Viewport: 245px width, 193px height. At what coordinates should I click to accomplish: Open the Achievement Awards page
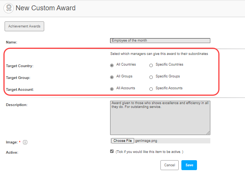pos(24,26)
